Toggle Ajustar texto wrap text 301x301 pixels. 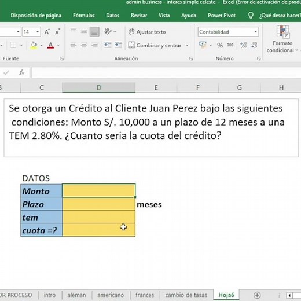(147, 32)
